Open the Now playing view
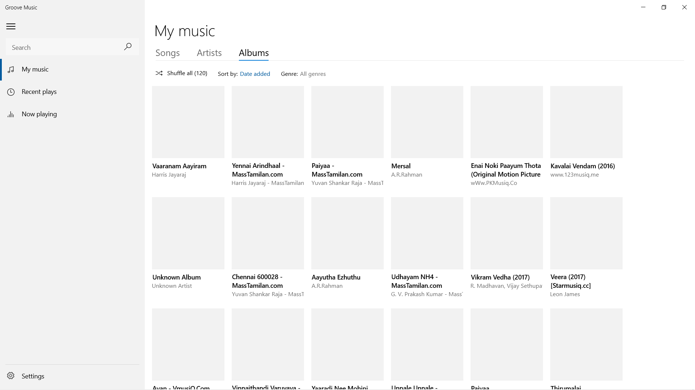 [72, 114]
